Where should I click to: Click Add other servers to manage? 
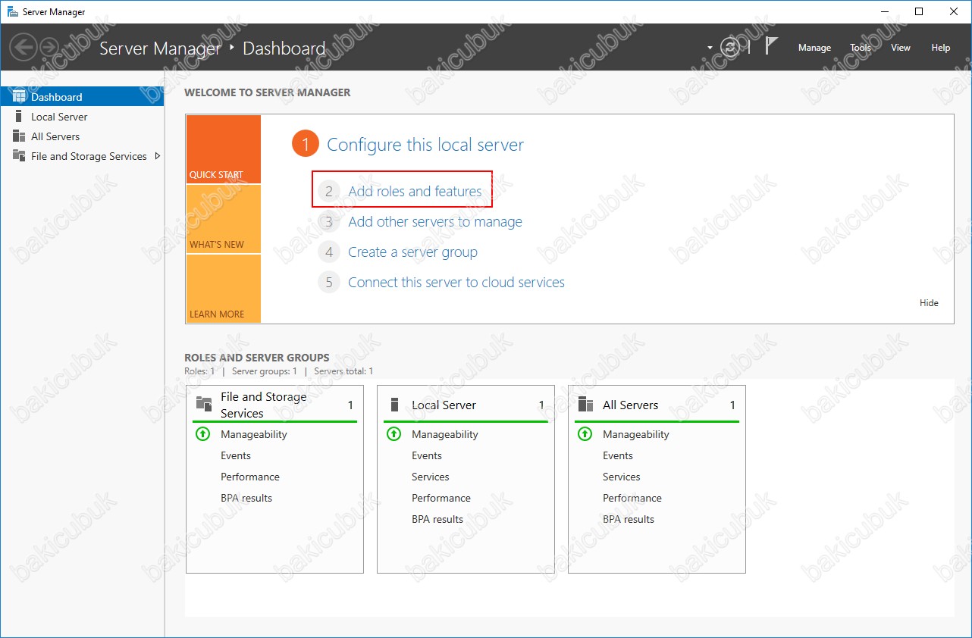434,221
